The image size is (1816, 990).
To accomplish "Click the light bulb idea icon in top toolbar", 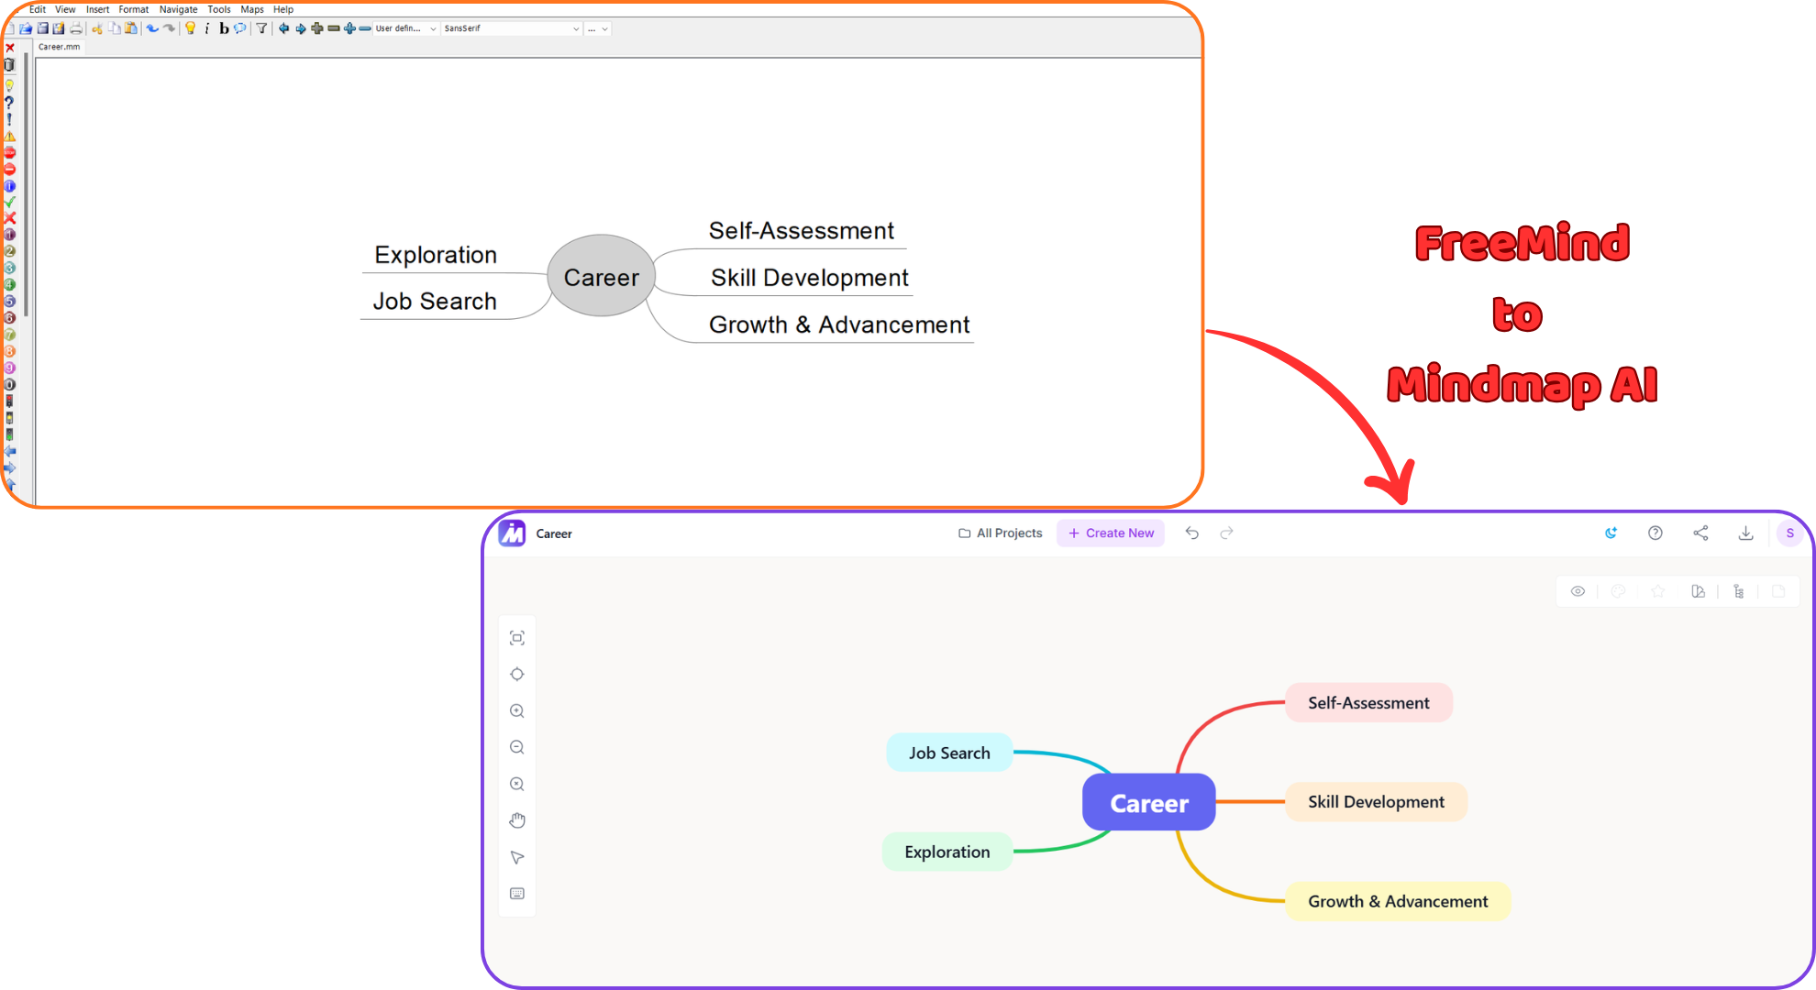I will tap(191, 28).
